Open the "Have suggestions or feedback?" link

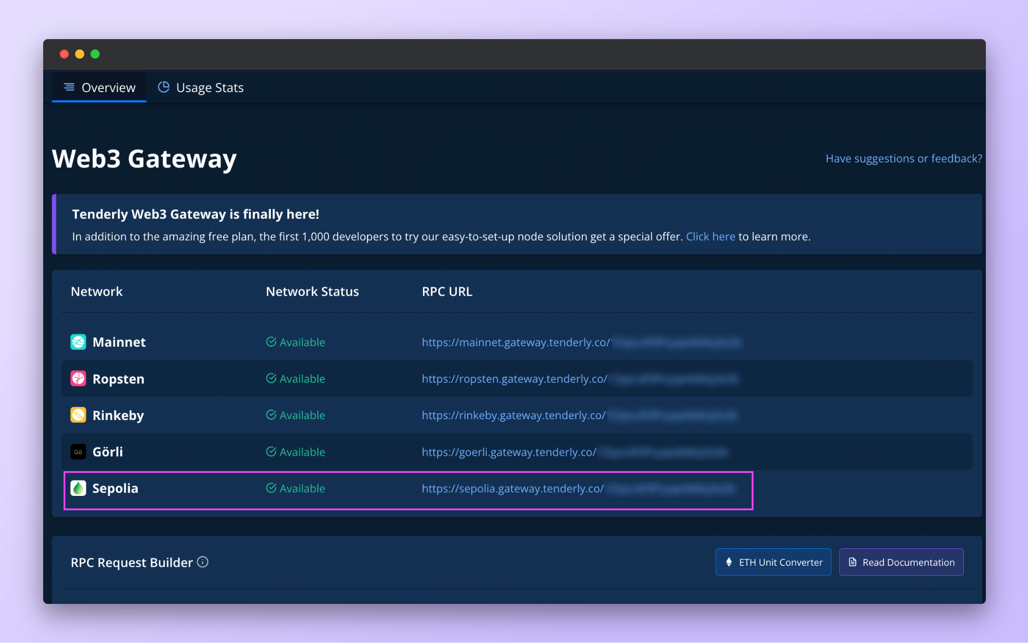pos(903,158)
